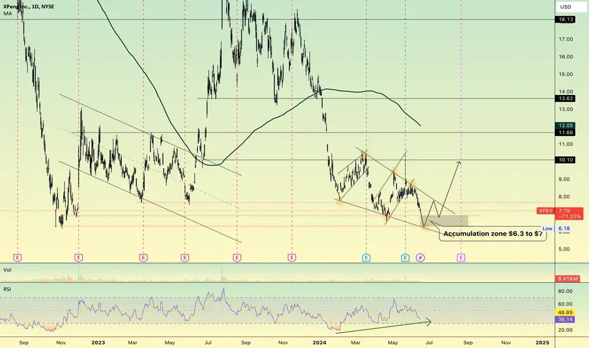Click the 11.66 horizontal line price label

coord(565,132)
